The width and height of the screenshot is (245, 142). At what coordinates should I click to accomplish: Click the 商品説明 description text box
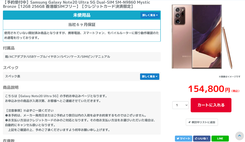[x=82, y=113]
